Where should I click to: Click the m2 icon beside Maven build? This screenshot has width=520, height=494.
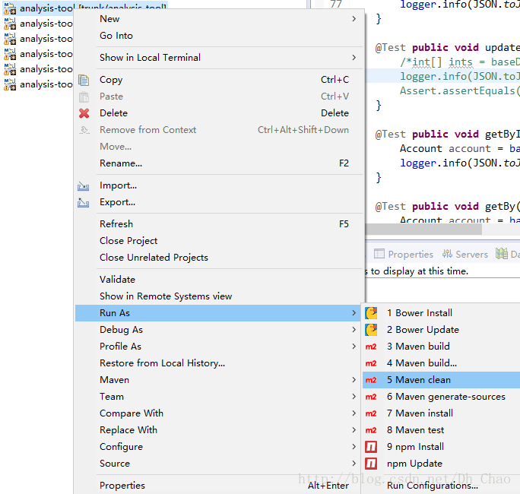371,347
